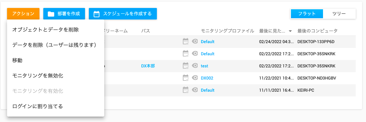Toggle the eye icon in the DESKTOP-133PP6D row

click(x=195, y=42)
